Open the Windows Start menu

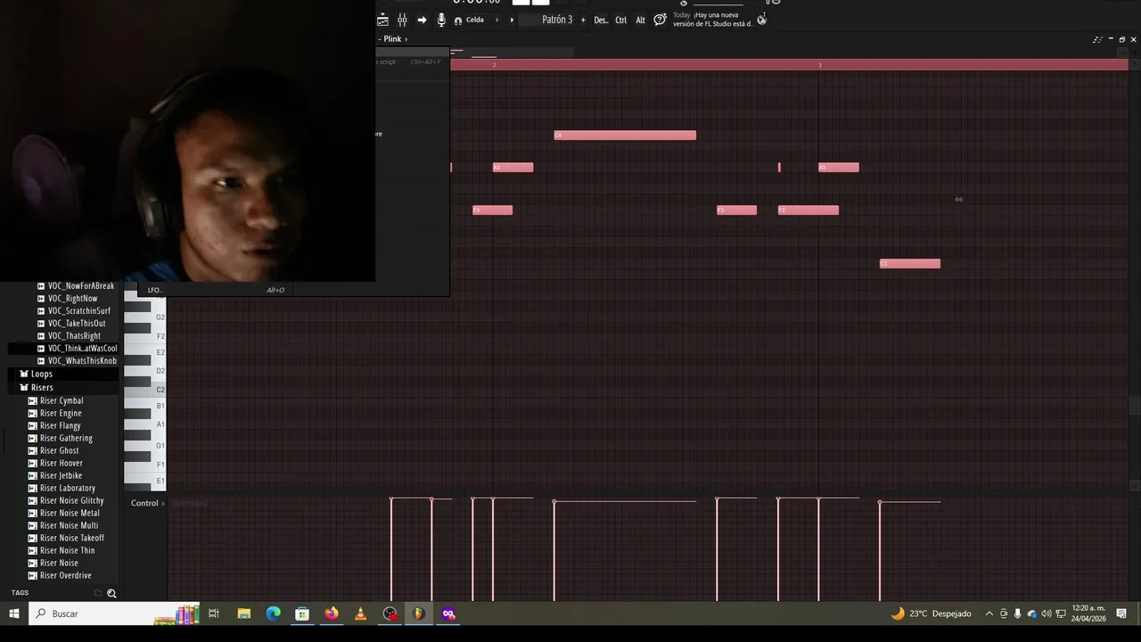(13, 613)
